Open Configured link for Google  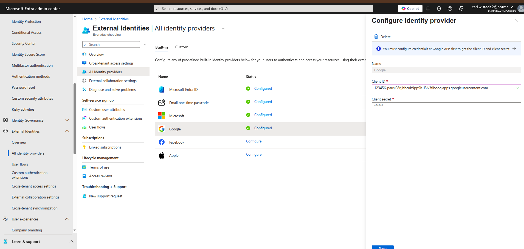[263, 128]
